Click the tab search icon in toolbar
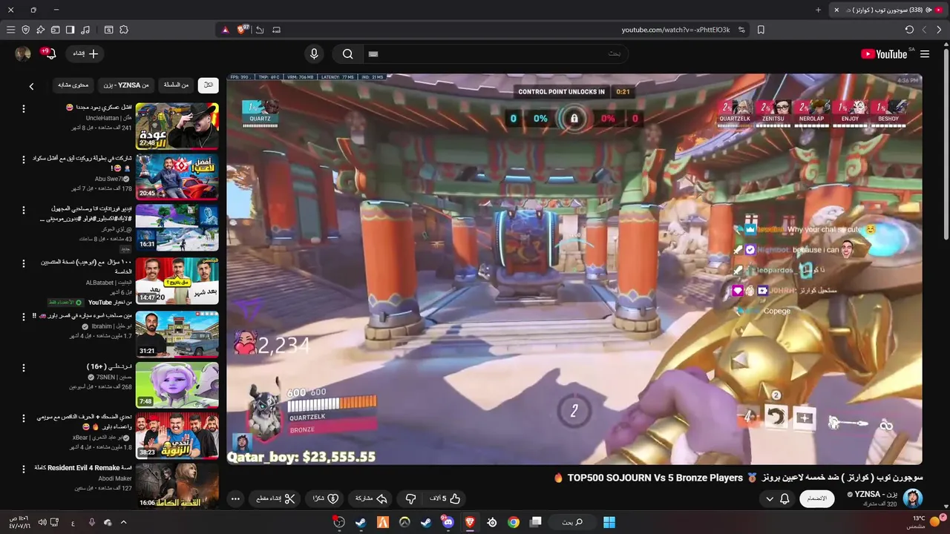950x534 pixels. coord(108,30)
